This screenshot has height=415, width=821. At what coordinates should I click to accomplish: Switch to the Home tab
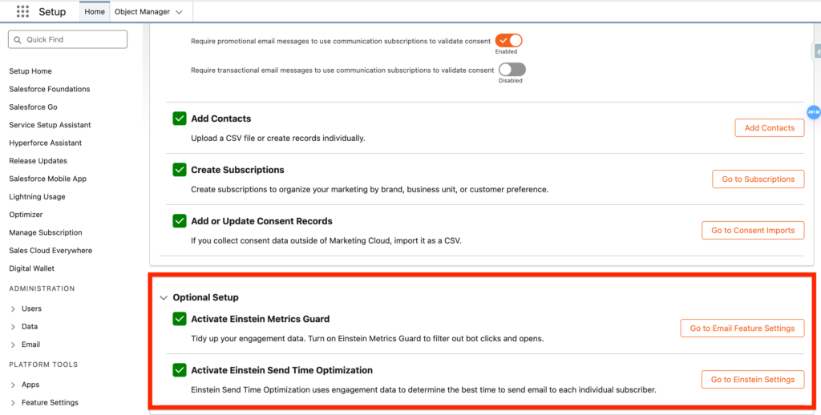(95, 12)
